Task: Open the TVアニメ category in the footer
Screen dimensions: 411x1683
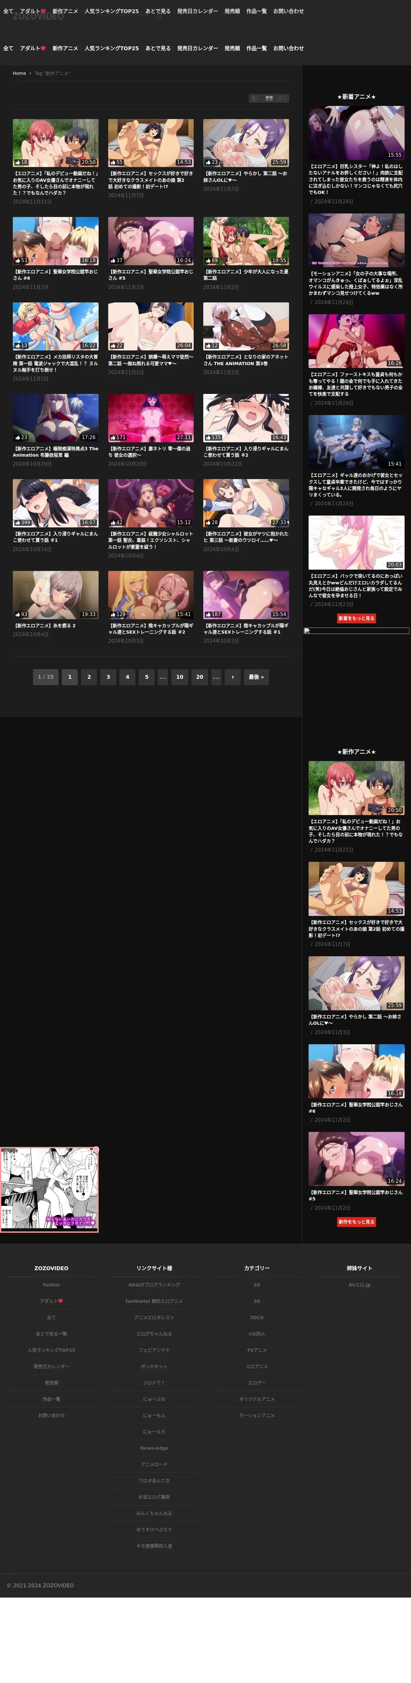Action: [257, 1350]
